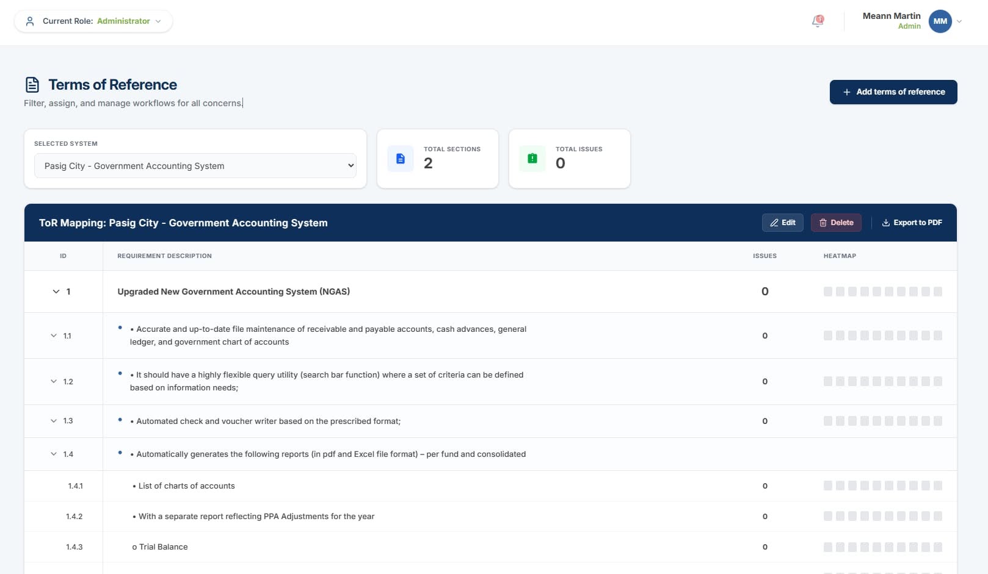Select 'List of charts of accounts' row
Image resolution: width=988 pixels, height=574 pixels.
(x=184, y=486)
